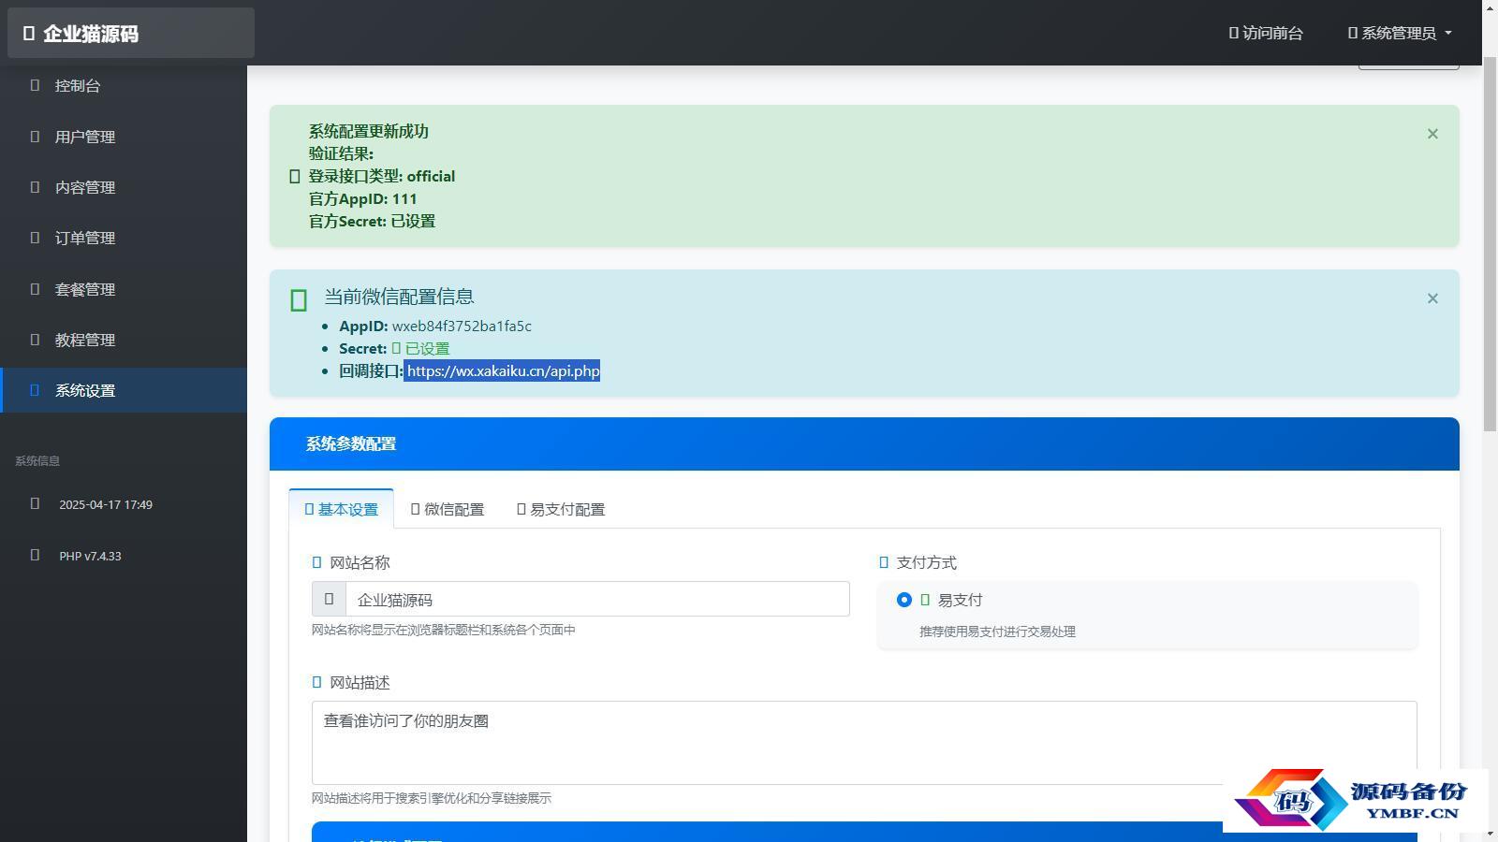The height and width of the screenshot is (842, 1498).
Task: Open 订单管理 menu item
Action: 124,238
